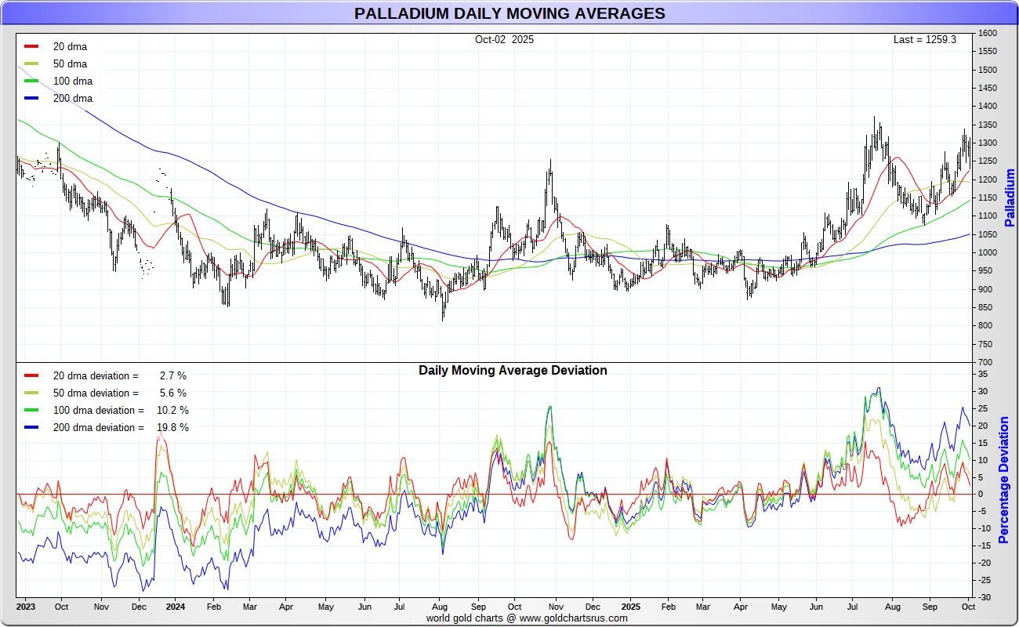The height and width of the screenshot is (627, 1019).
Task: Click the 1600 tick on price axis
Action: pyautogui.click(x=987, y=34)
